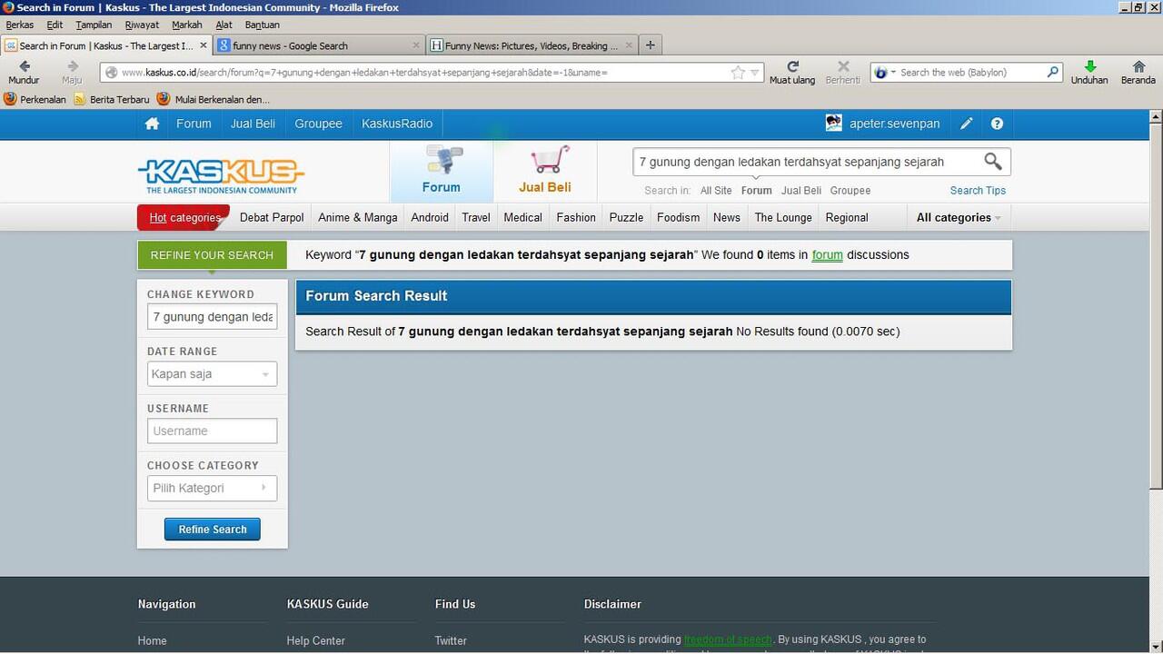Bookmark this page with the star icon

738,73
